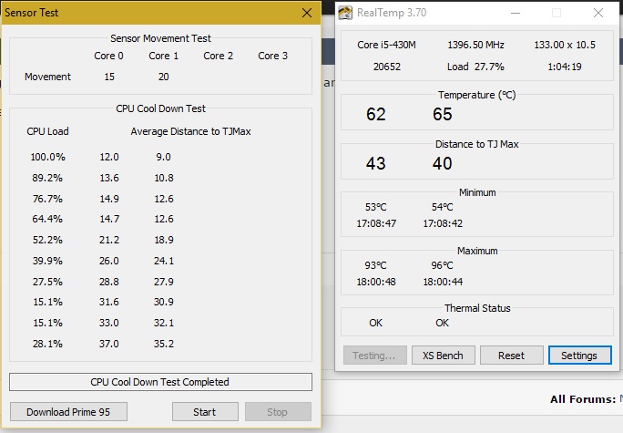Screen dimensions: 623x433
Task: Close the RealTemp 3.70 window
Action: 598,13
